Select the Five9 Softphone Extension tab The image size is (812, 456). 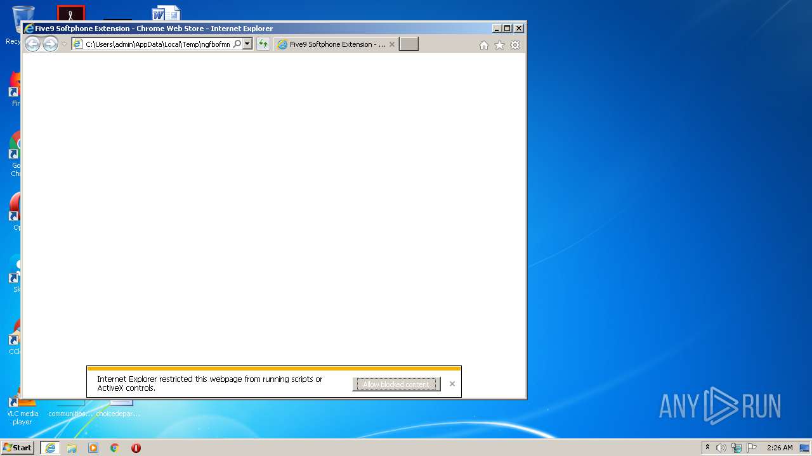coord(335,44)
